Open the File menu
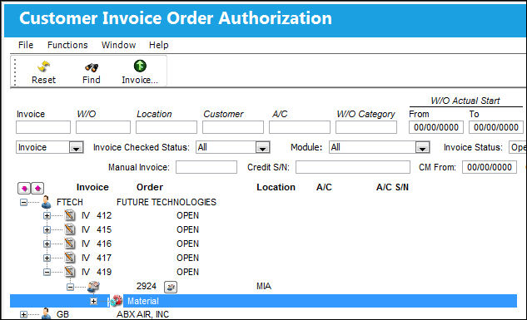Image resolution: width=527 pixels, height=320 pixels. (26, 45)
